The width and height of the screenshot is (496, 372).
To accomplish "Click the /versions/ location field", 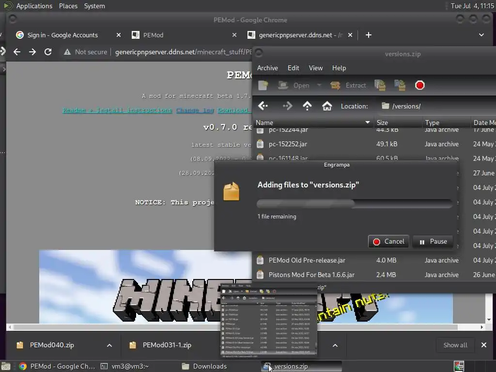I will tap(436, 106).
